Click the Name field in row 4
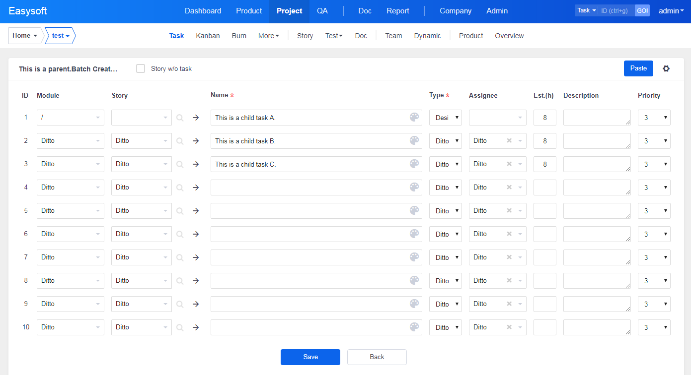Image resolution: width=691 pixels, height=375 pixels. tap(316, 187)
